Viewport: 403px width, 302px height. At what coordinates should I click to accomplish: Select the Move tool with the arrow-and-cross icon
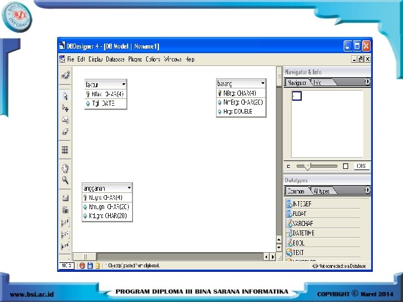click(x=65, y=108)
